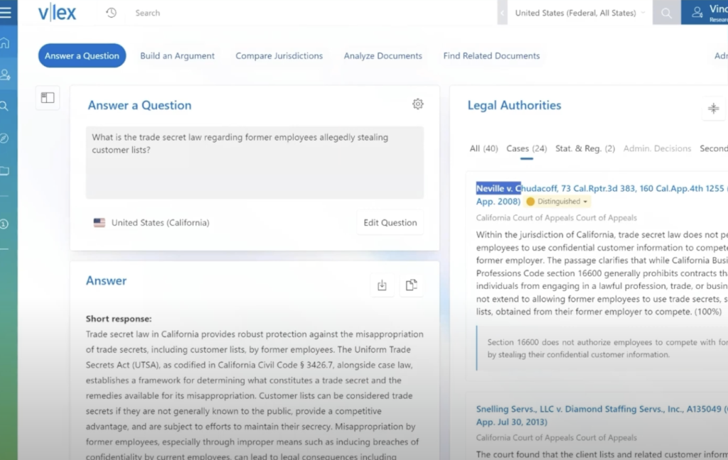Download the answer
This screenshot has height=460, width=728.
pyautogui.click(x=382, y=285)
